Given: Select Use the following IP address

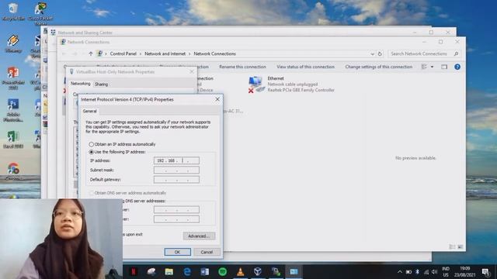Looking at the screenshot, I should [x=92, y=152].
